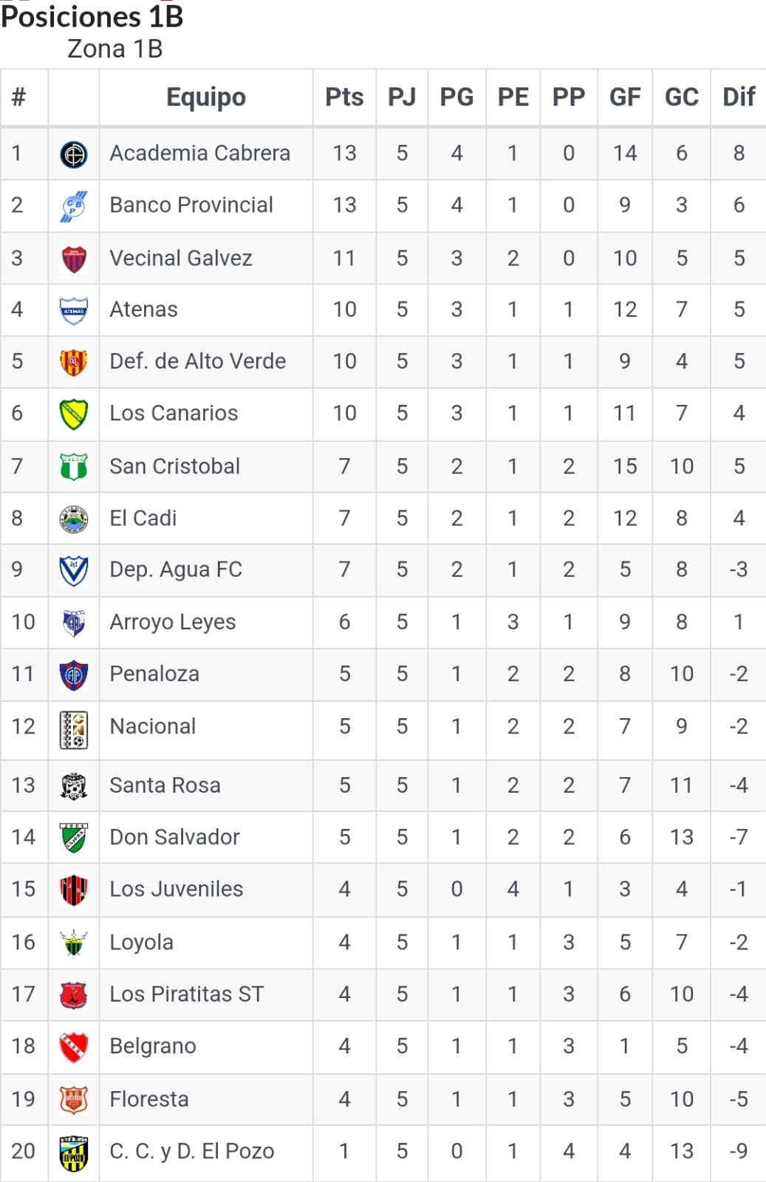
Task: Sort by the Dif column header
Action: [739, 97]
